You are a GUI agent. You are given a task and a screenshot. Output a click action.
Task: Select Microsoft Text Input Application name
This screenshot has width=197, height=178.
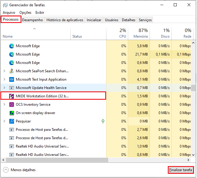tap(41, 79)
